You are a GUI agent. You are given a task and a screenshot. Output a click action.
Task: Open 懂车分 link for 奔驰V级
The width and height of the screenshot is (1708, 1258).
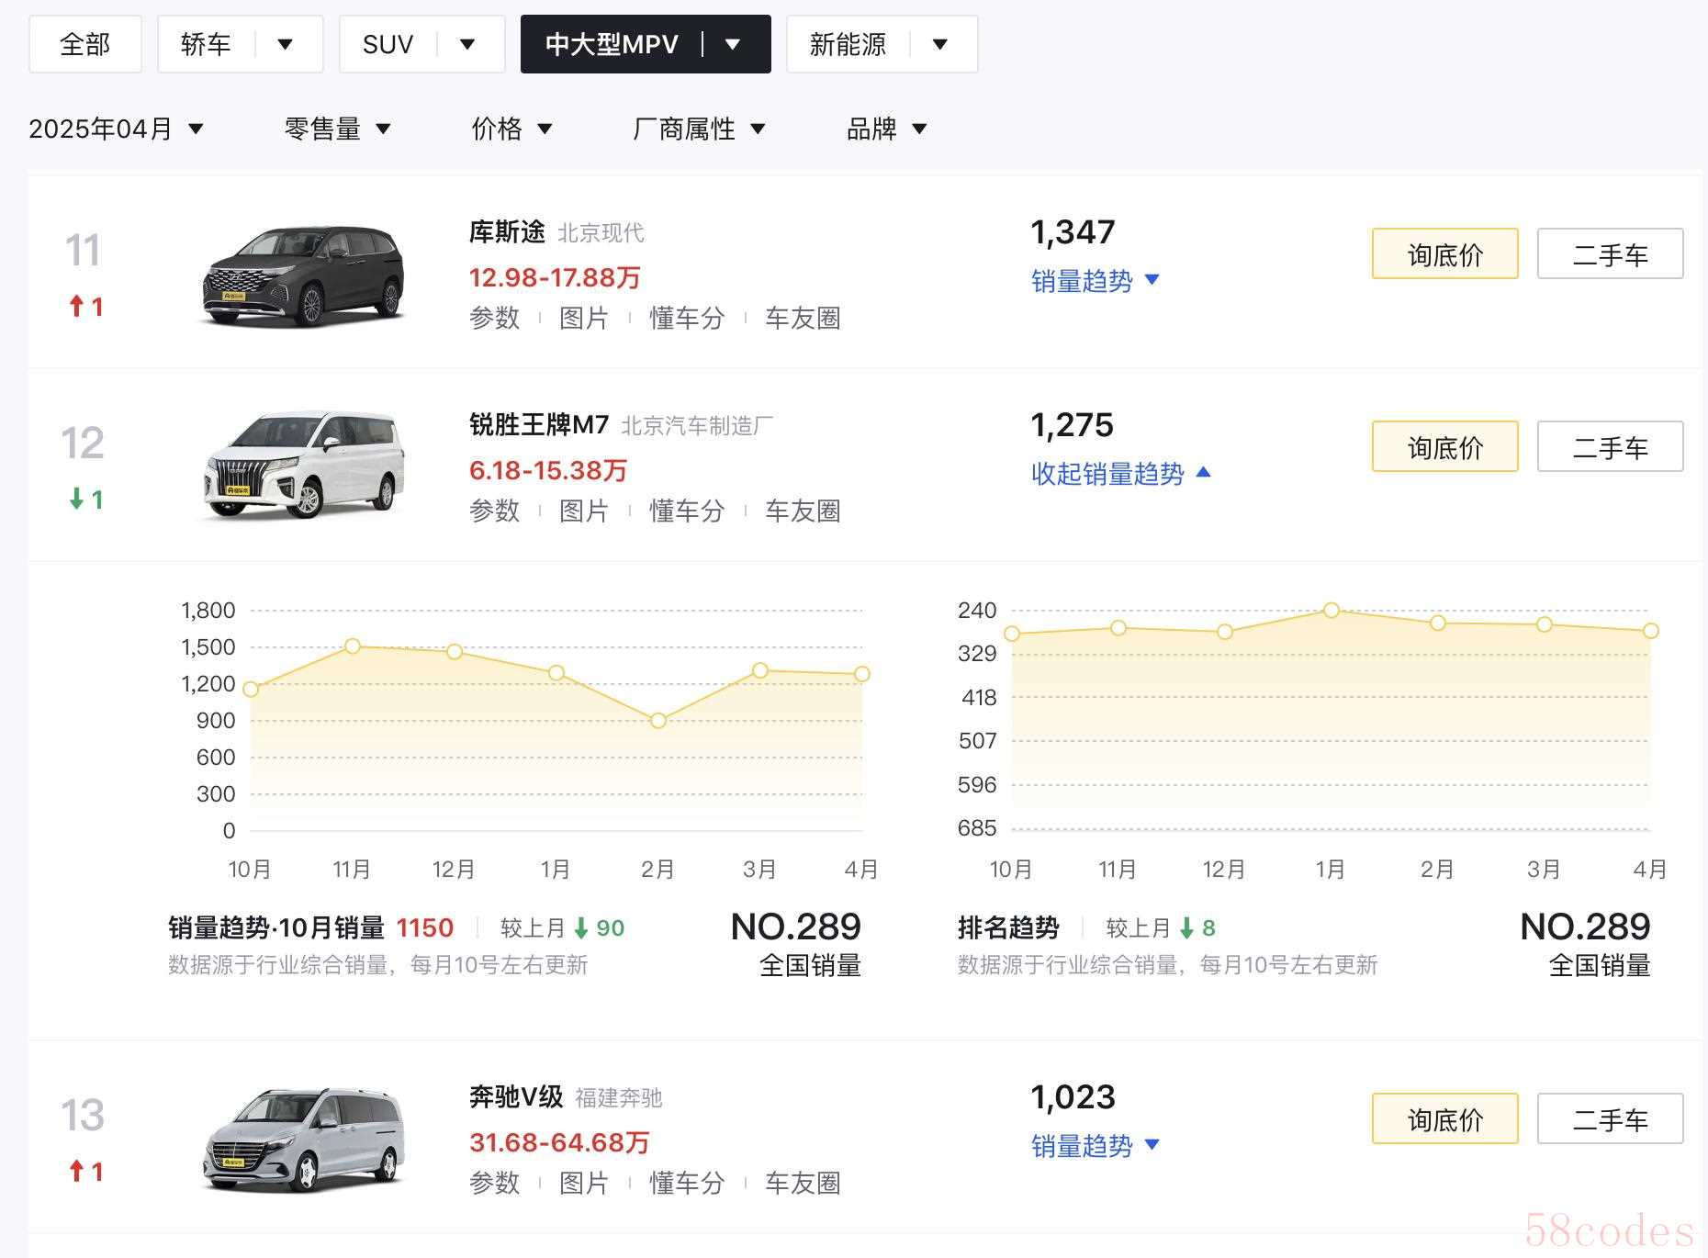pos(687,1184)
